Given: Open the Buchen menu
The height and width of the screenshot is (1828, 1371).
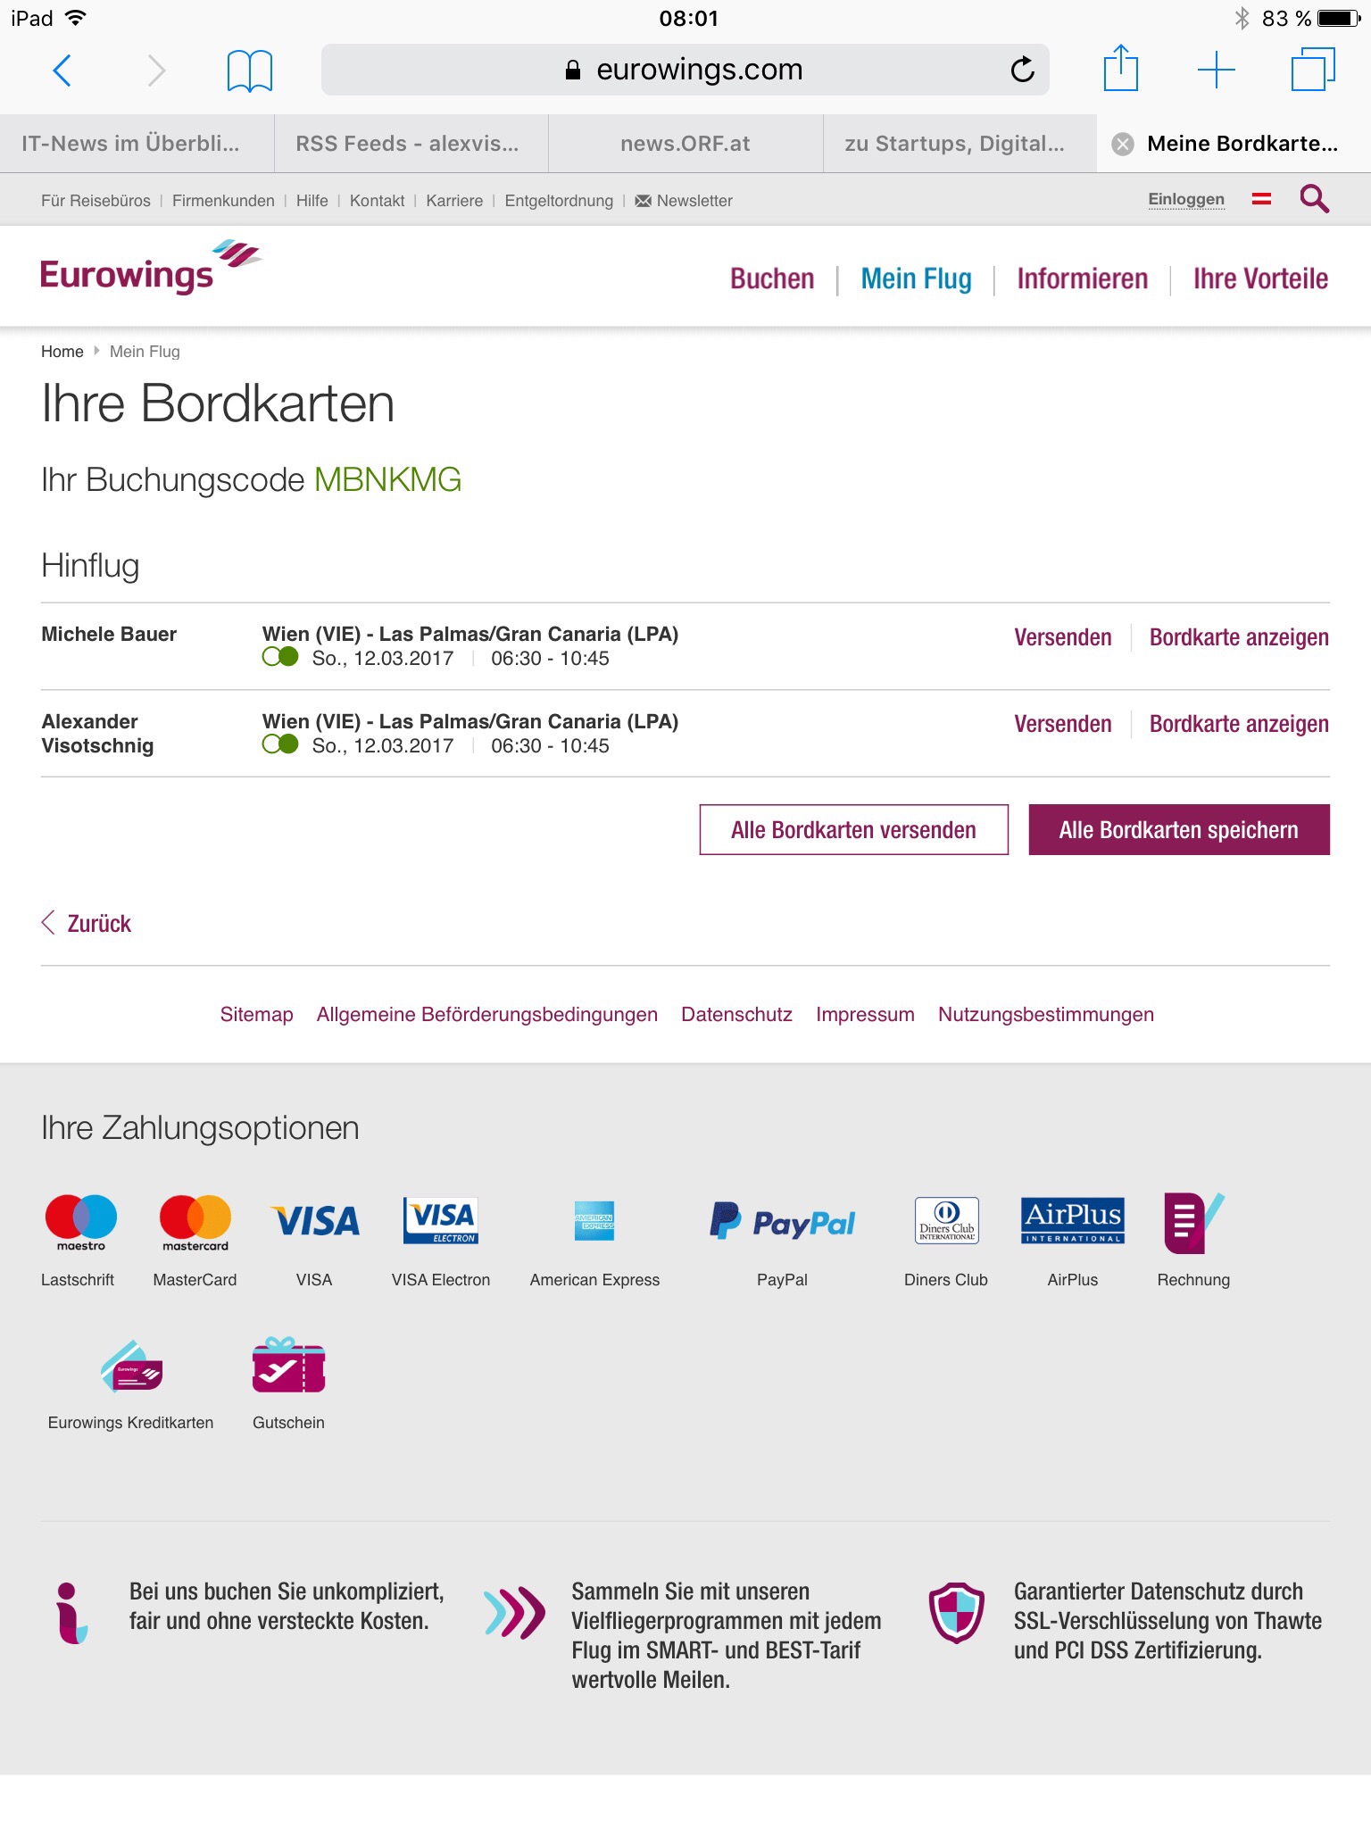Looking at the screenshot, I should [772, 278].
